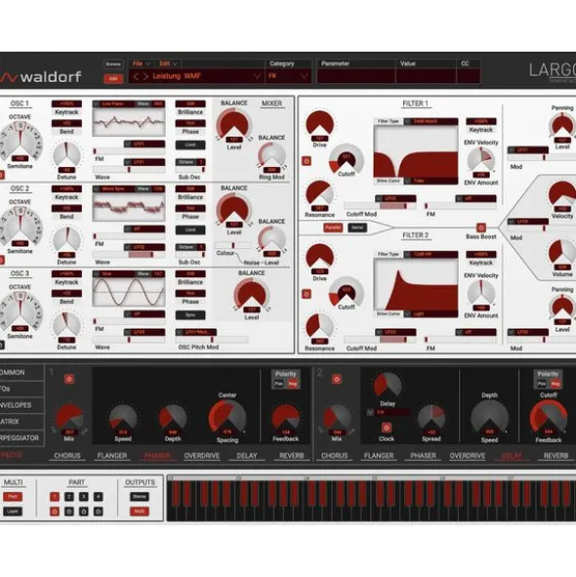Open OSC 1 waveform shape dropdown
This screenshot has height=577, width=576.
113,104
